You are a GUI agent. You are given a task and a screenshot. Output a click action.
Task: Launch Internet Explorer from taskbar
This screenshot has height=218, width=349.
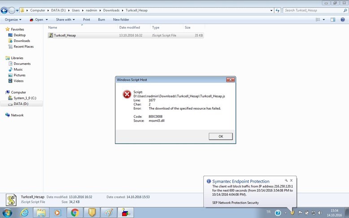pyautogui.click(x=24, y=213)
